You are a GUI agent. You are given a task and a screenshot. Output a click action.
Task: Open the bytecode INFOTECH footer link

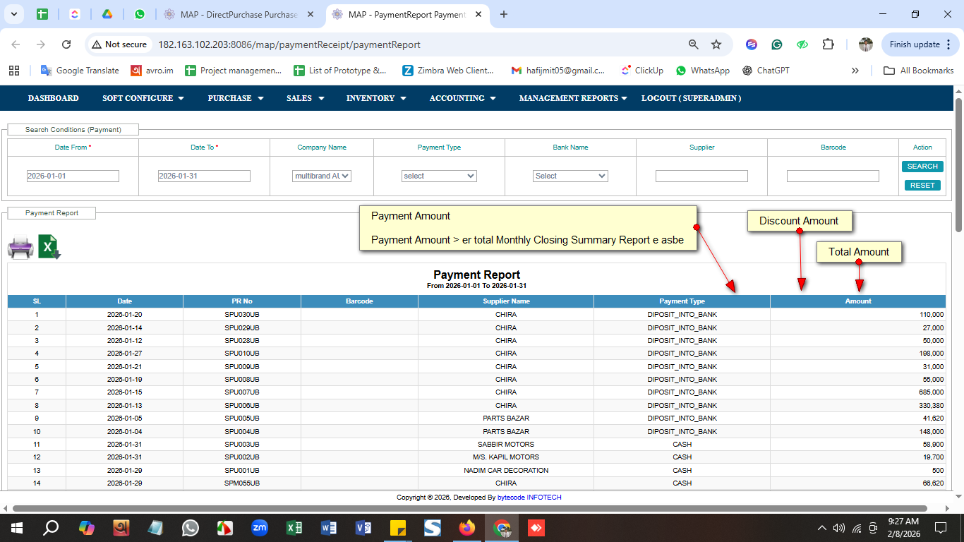(529, 498)
